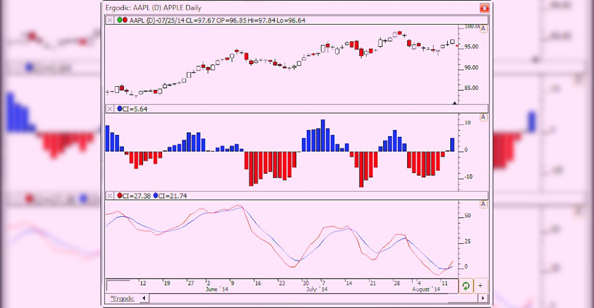
Task: Click the green chart reload icon
Action: pos(467,286)
